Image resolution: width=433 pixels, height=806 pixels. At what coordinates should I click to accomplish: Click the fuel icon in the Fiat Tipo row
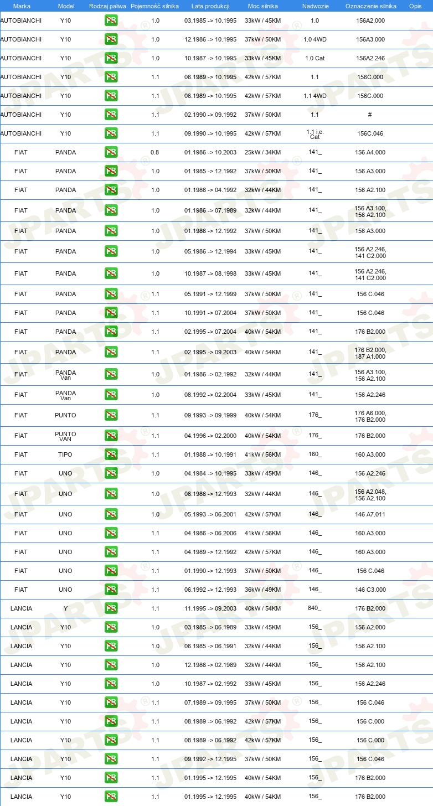click(111, 454)
